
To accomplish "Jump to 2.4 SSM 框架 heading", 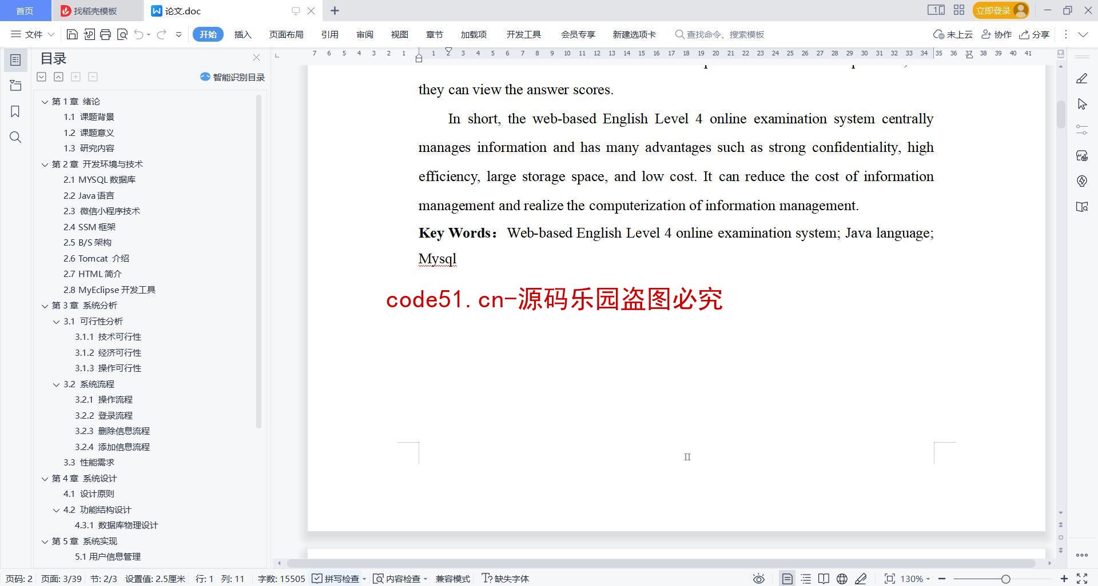I will (x=89, y=227).
